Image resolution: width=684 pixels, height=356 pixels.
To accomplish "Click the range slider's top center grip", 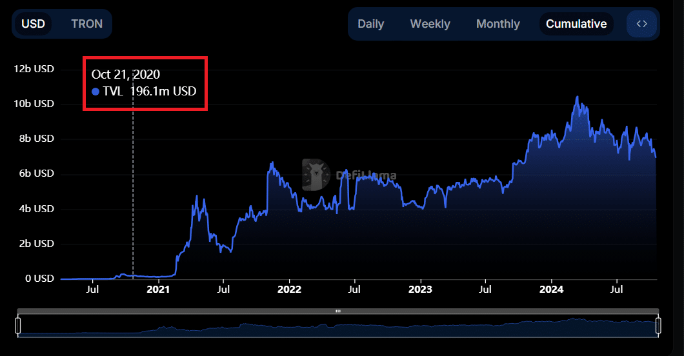I will (337, 311).
